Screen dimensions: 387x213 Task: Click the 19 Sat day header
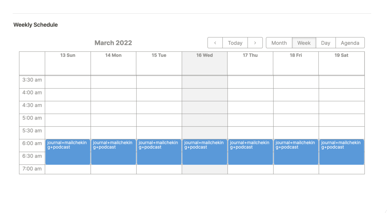pyautogui.click(x=341, y=55)
